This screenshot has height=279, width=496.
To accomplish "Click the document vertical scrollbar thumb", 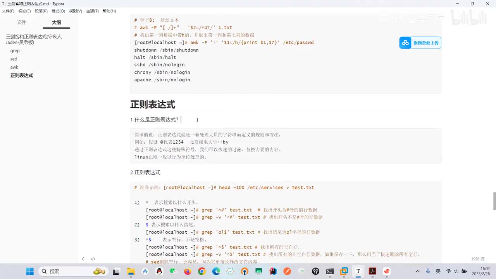I will (494, 201).
